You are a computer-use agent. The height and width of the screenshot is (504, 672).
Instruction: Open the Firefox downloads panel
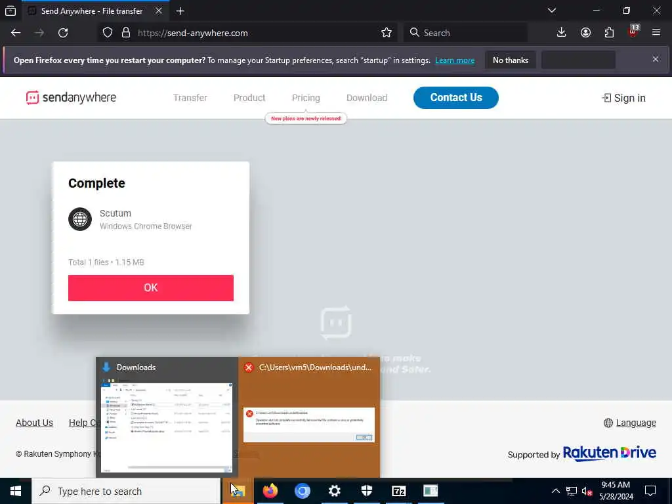click(562, 33)
